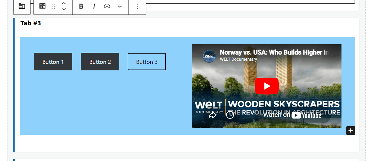
Task: Play the YouTube video
Action: (x=267, y=86)
